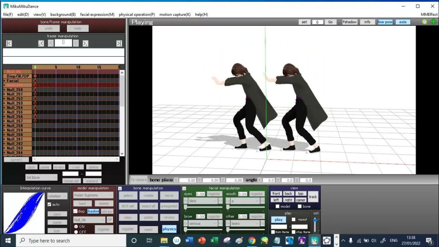Viewport: 439px width, 247px height.
Task: Click the physics button in bone manipulation
Action: pyautogui.click(x=169, y=229)
